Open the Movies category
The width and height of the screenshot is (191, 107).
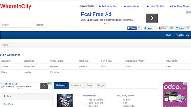(x=5, y=67)
